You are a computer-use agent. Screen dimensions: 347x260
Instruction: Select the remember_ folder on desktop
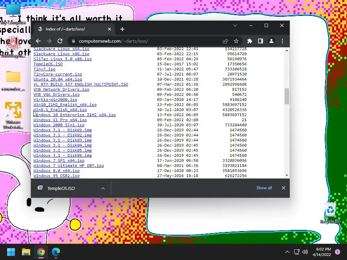click(x=13, y=81)
